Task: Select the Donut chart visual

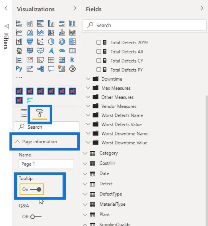Action: [x=62, y=42]
